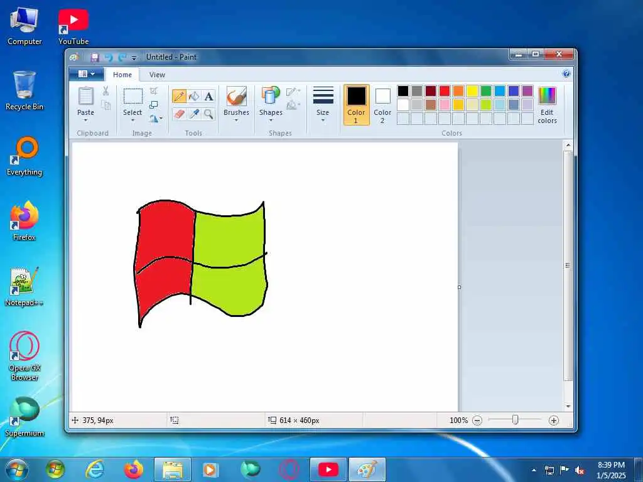Click the Resize icon in Image group
Viewport: 643px width, 482px height.
[x=154, y=105]
